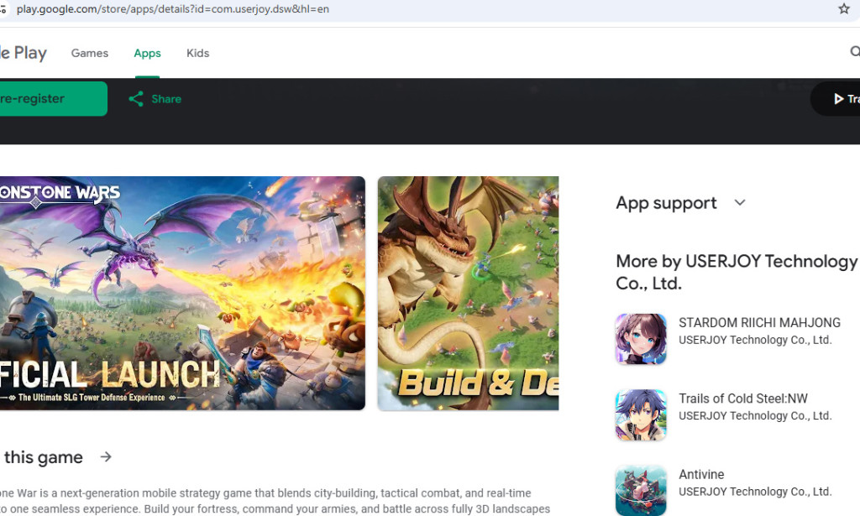Click the Antivine app icon
Viewport: 860px width, 516px height.
click(x=641, y=489)
